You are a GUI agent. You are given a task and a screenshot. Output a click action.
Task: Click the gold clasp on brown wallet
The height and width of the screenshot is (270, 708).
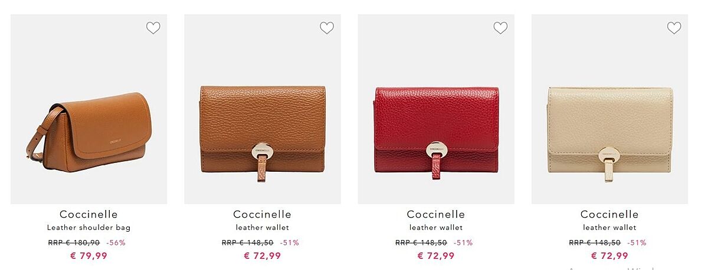261,151
